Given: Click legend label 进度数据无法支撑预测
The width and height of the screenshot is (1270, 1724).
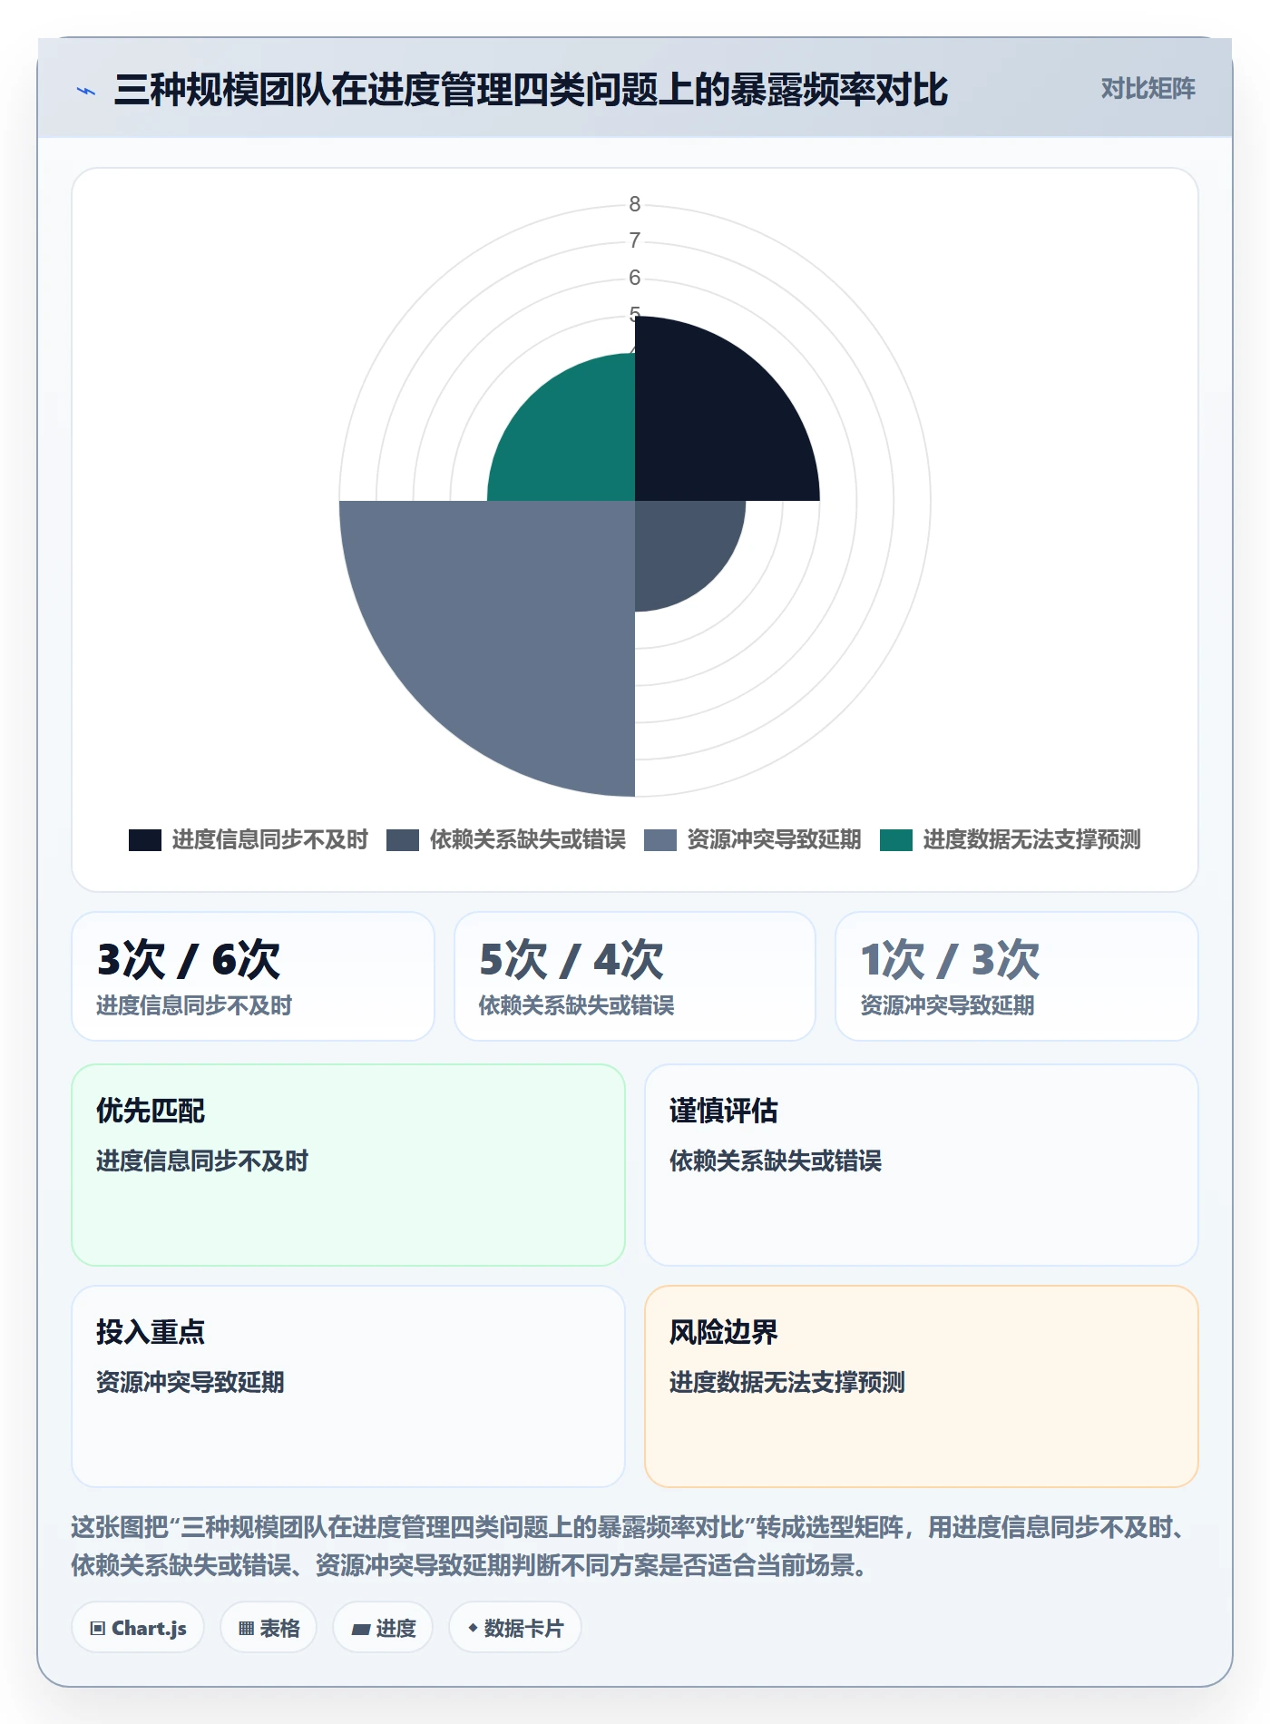Looking at the screenshot, I should (x=1032, y=840).
